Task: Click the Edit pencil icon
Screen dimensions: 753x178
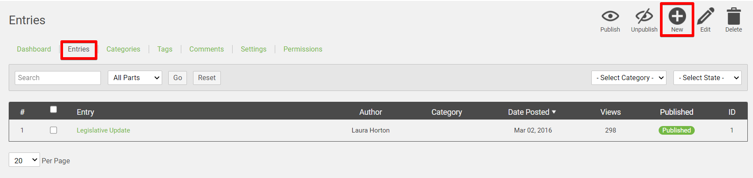Action: pyautogui.click(x=705, y=16)
